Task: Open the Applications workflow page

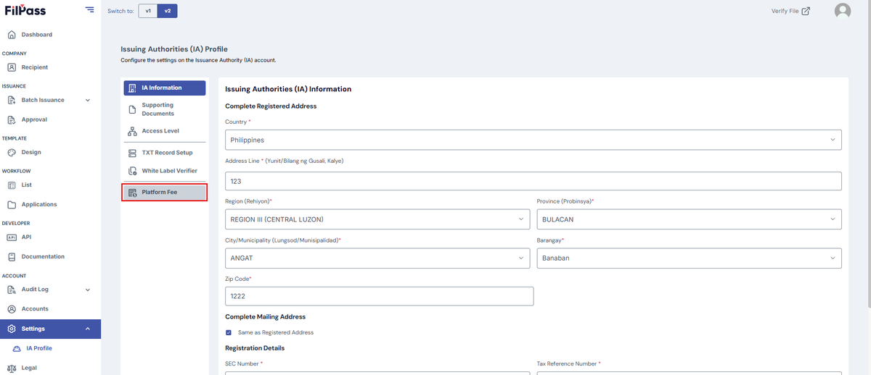Action: [39, 204]
